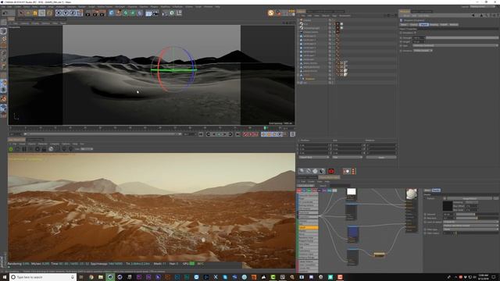500x281 pixels.
Task: Open MoGraph menu in main menu bar
Action: (x=120, y=6)
